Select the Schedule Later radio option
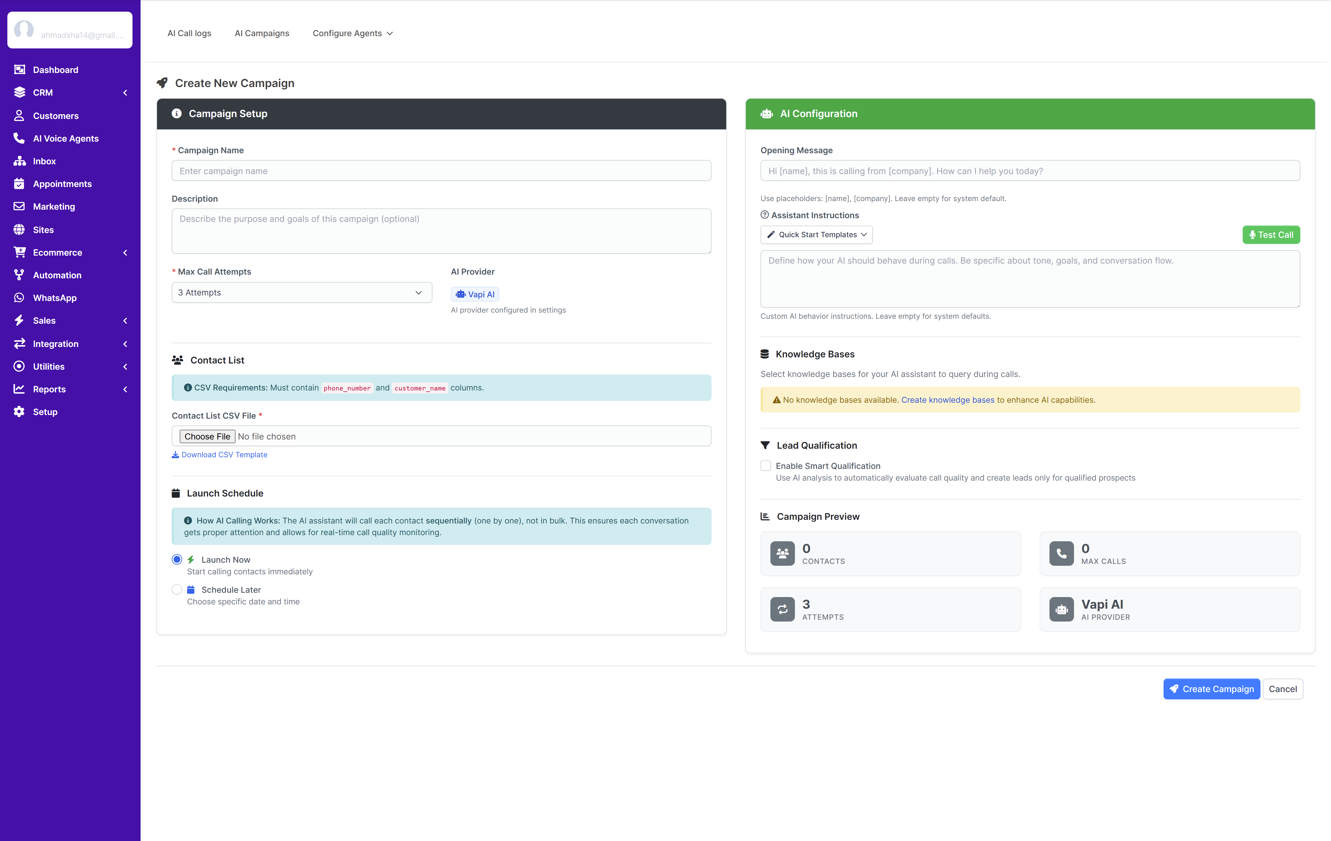The image size is (1331, 841). click(x=177, y=590)
